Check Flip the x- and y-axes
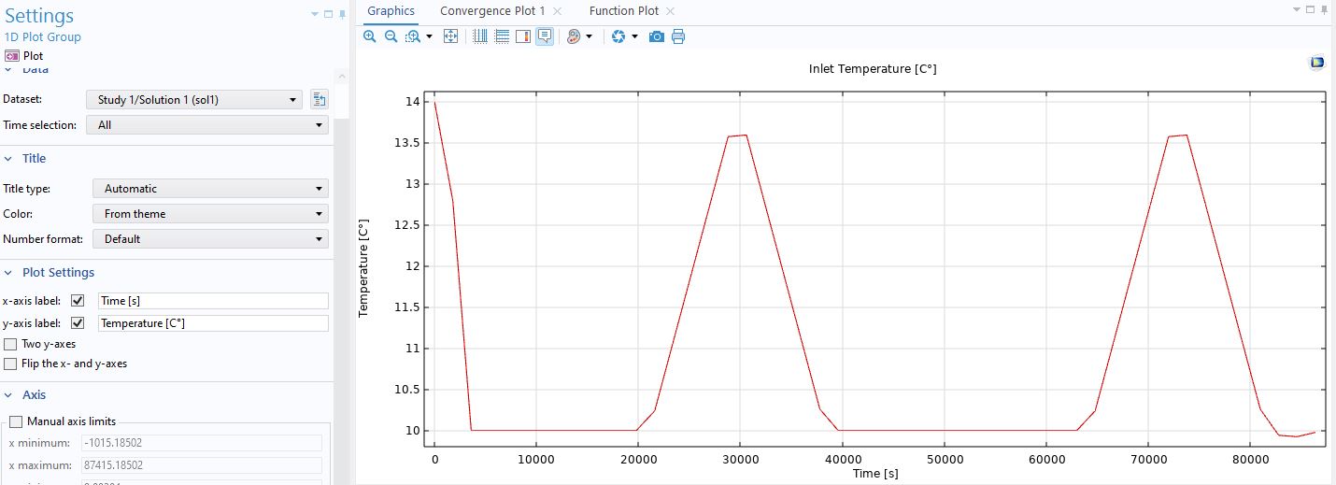The image size is (1336, 485). tap(11, 364)
